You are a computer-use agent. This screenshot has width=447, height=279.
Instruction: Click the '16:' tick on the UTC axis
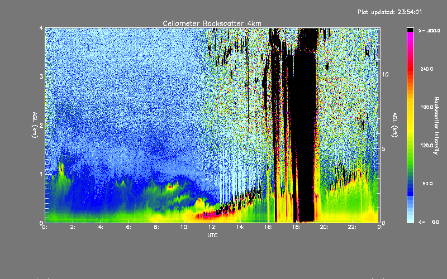point(268,227)
